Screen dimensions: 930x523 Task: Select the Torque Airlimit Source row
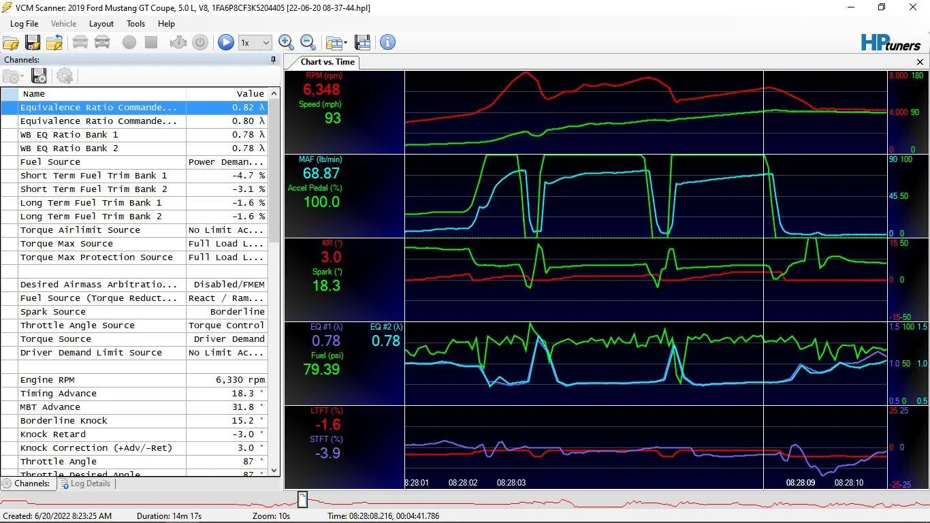coord(134,230)
